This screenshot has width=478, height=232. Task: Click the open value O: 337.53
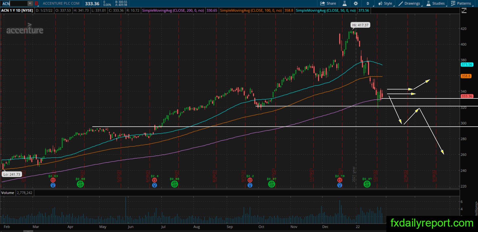coord(63,11)
